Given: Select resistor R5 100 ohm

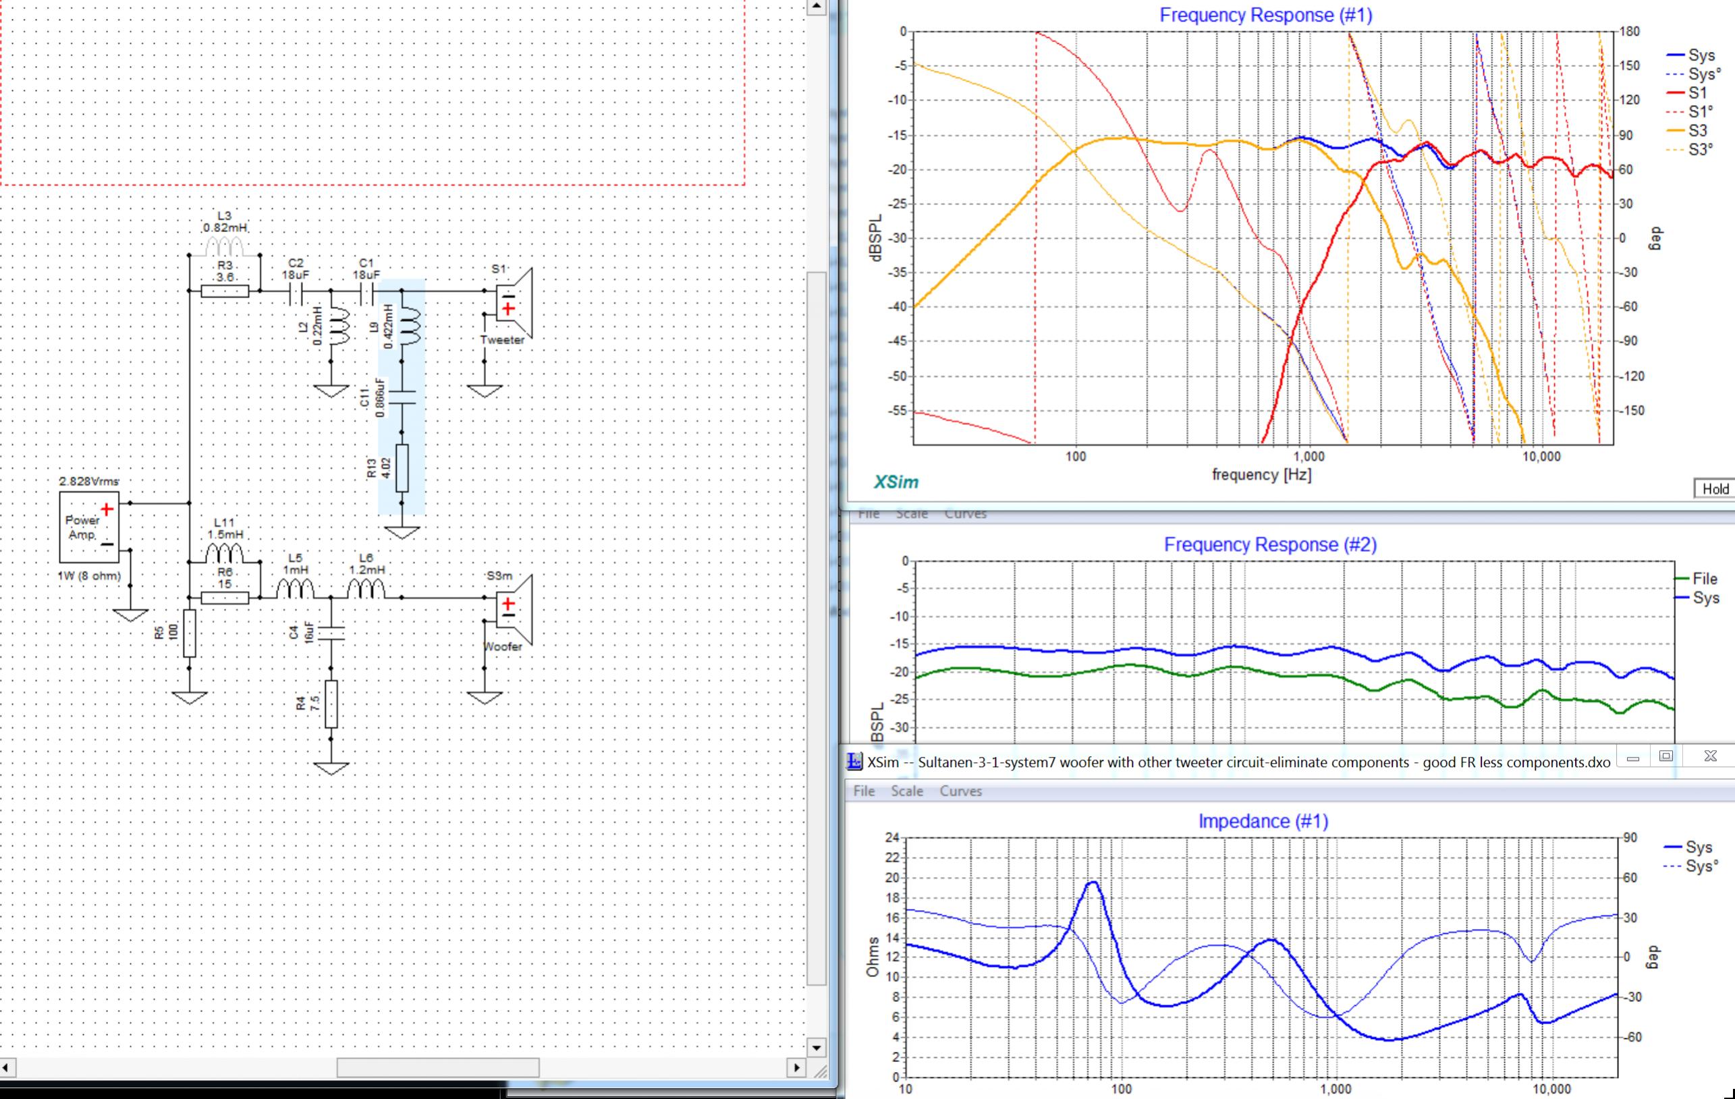Looking at the screenshot, I should point(190,633).
